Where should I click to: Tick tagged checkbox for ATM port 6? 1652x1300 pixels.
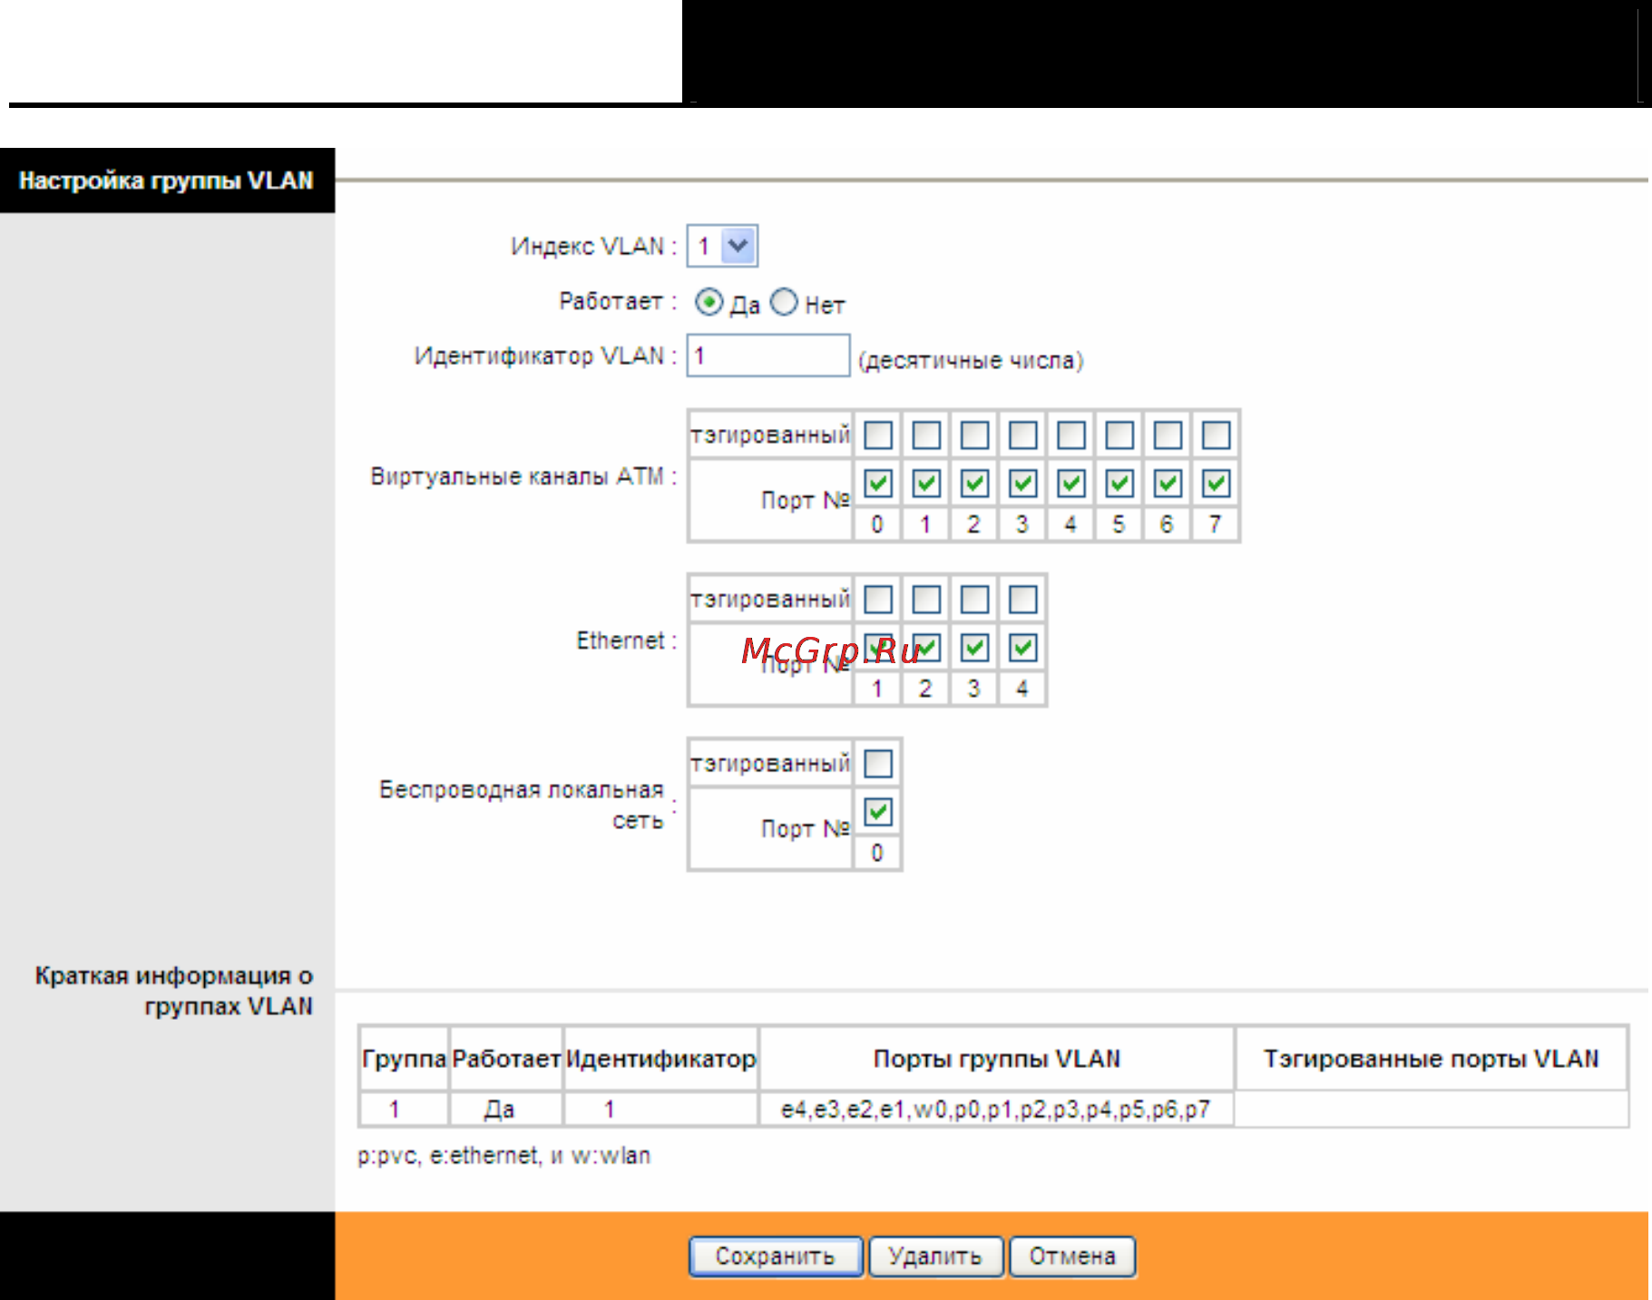click(1168, 435)
